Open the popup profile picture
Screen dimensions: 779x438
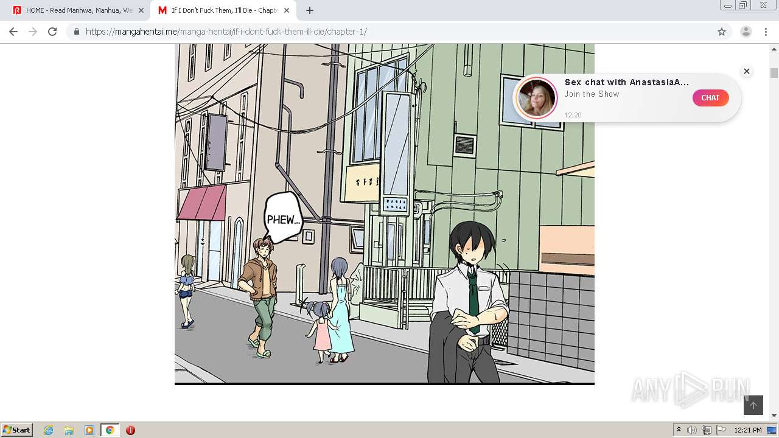click(x=536, y=98)
